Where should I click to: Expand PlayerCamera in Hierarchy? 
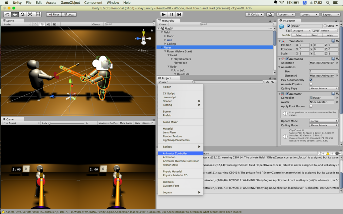tap(172, 59)
